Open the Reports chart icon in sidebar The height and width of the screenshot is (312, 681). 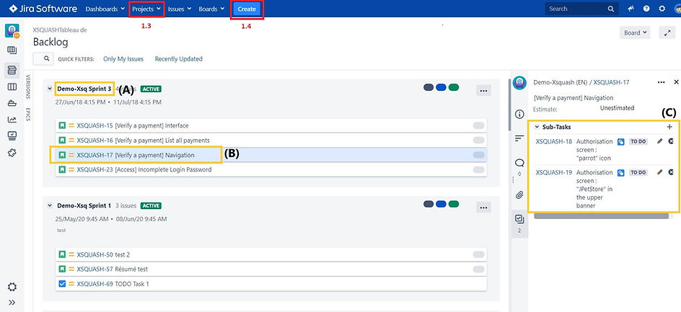(x=12, y=120)
